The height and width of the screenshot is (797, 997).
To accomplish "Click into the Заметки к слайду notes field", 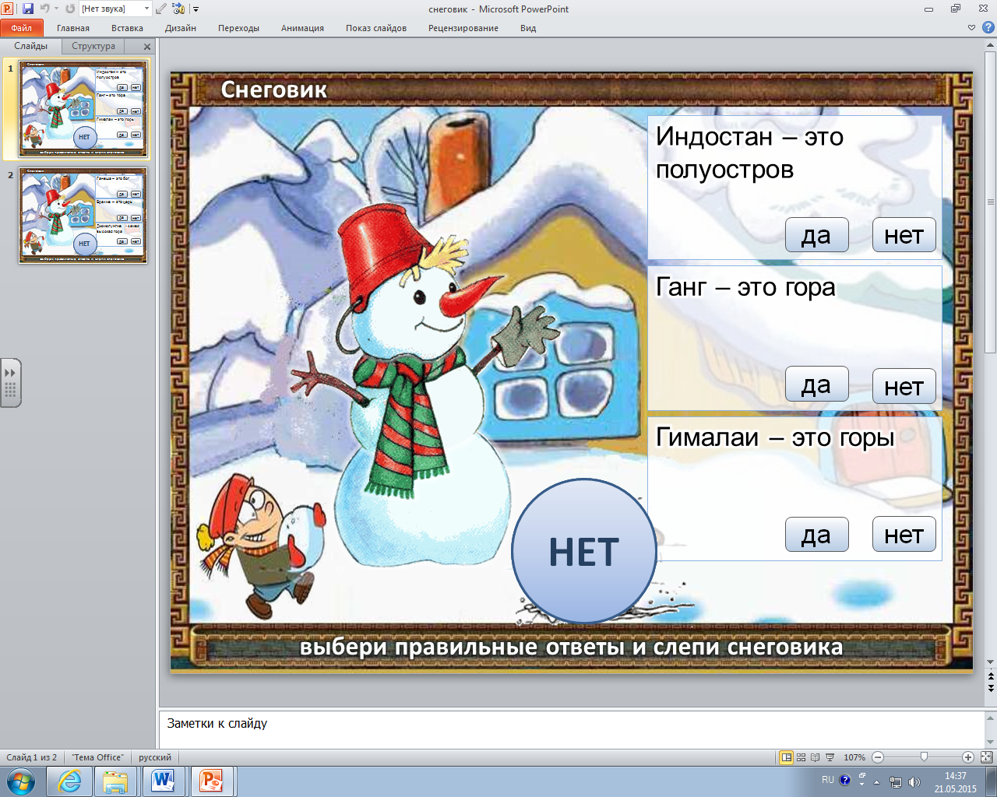I will tap(572, 729).
